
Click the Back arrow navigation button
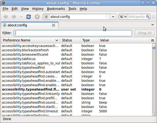click(x=6, y=17)
